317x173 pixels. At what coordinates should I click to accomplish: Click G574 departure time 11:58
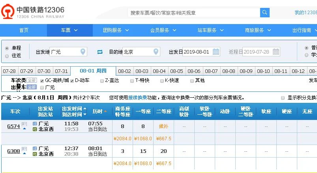click(71, 123)
